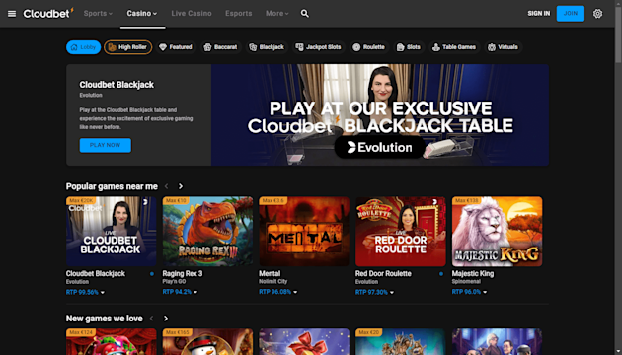Select the Roulette category chip

coord(369,47)
